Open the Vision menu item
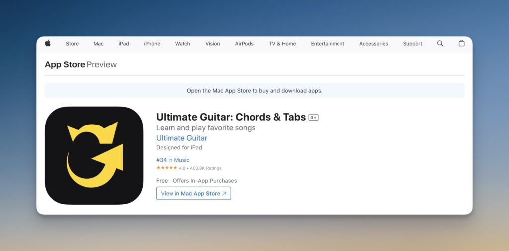The height and width of the screenshot is (251, 509). (x=213, y=44)
